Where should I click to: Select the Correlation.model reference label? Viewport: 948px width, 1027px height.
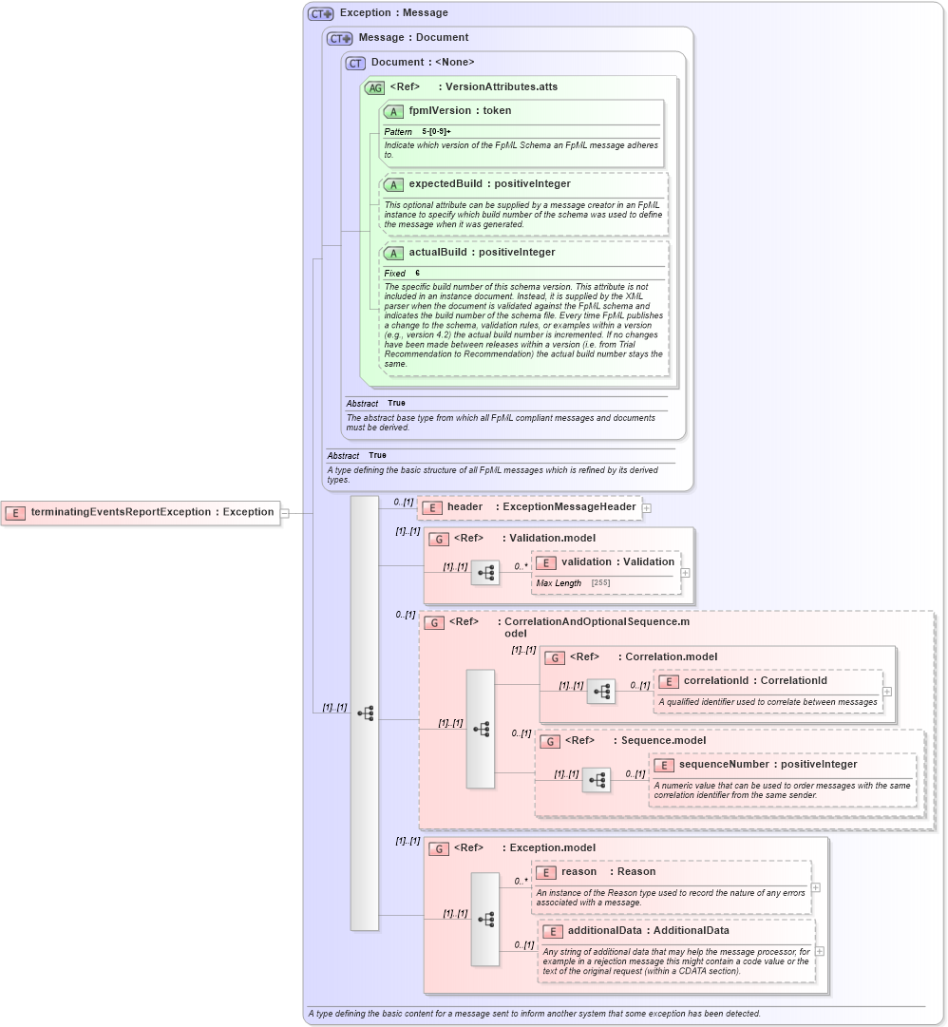[x=644, y=656]
